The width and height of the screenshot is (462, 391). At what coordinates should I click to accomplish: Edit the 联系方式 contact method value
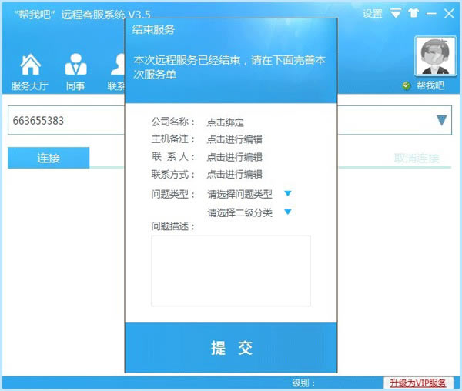tap(235, 174)
